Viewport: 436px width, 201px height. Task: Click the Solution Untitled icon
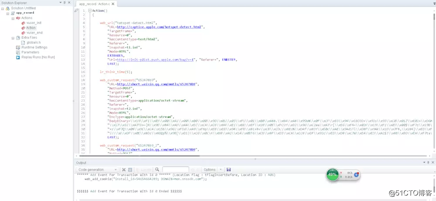[x=8, y=8]
